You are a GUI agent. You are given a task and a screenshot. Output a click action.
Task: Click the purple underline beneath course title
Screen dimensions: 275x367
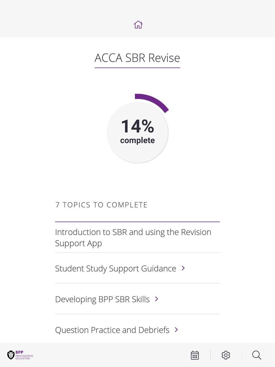(x=137, y=68)
